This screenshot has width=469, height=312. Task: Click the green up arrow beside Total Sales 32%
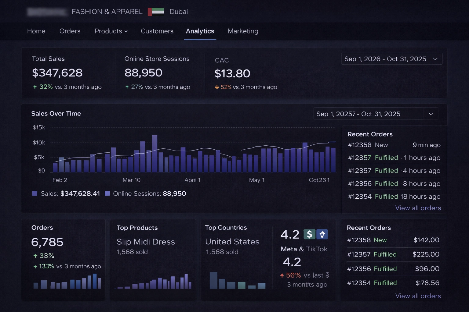35,87
